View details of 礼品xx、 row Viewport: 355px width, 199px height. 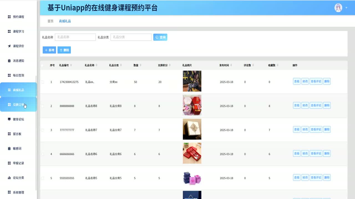297,81
